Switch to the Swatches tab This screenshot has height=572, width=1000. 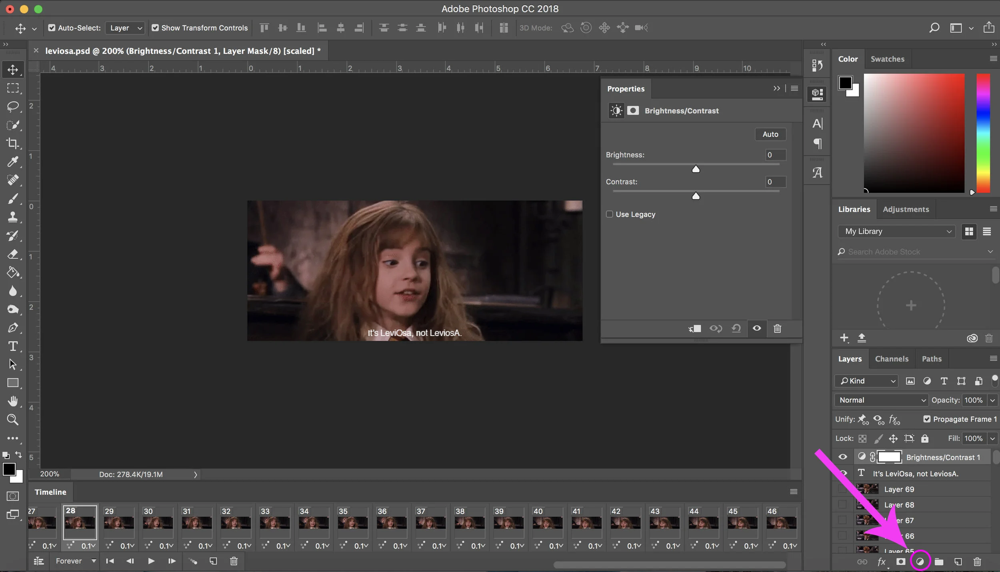(x=887, y=59)
